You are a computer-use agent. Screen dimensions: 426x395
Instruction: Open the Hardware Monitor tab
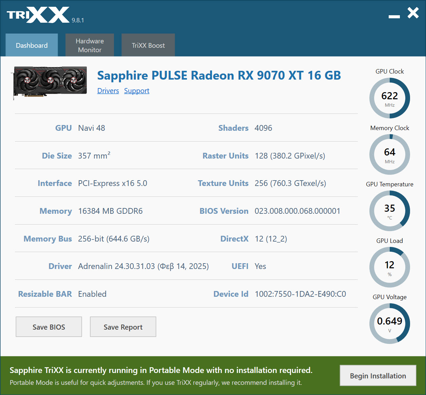tap(90, 45)
